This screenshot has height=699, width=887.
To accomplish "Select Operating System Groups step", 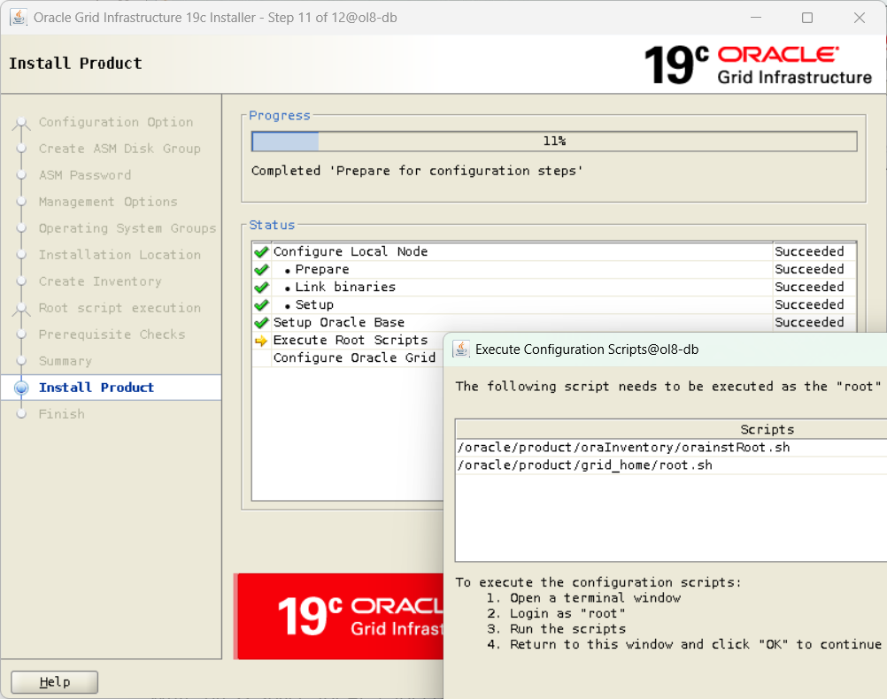I will (x=127, y=228).
